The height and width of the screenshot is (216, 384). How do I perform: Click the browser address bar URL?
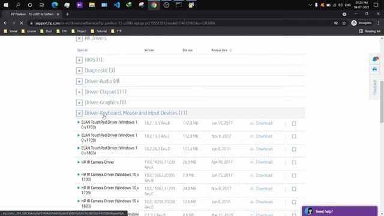pos(125,23)
